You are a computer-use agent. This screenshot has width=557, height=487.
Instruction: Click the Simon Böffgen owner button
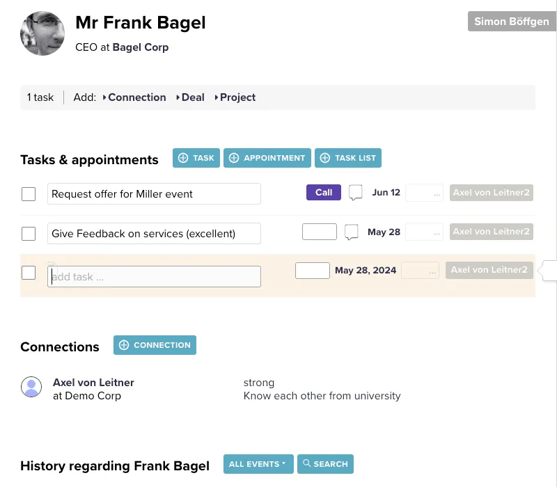[x=511, y=22]
